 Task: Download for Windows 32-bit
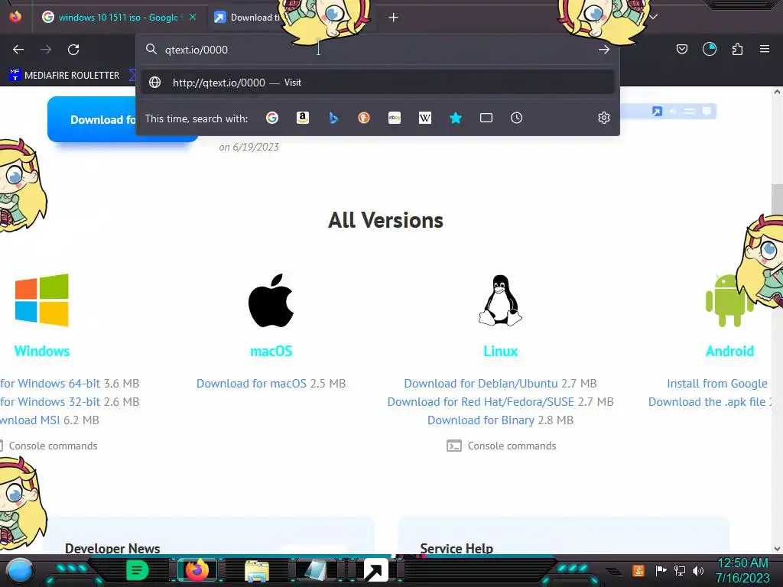pyautogui.click(x=50, y=402)
